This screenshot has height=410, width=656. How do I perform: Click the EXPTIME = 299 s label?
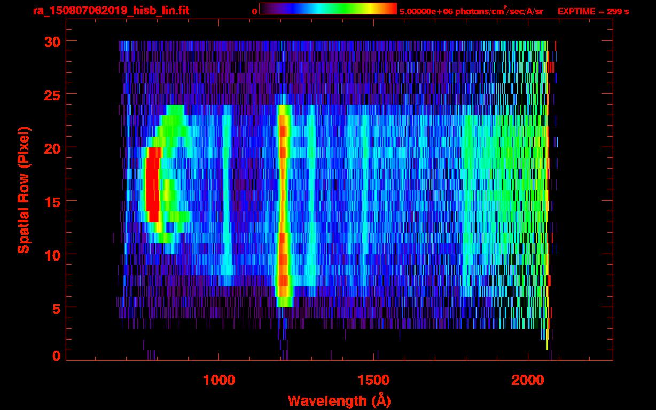pos(593,11)
